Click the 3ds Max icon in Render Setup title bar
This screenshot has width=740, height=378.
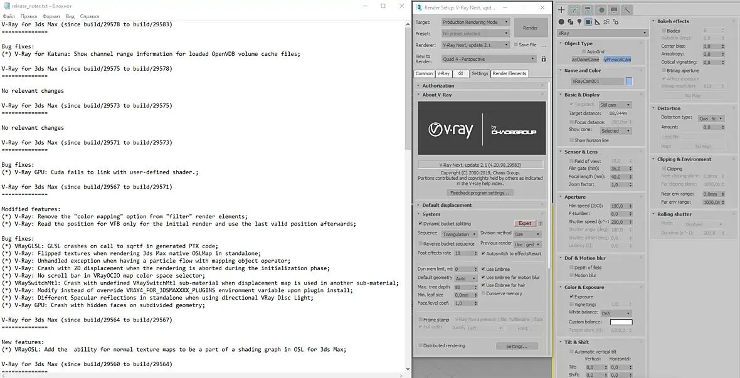coord(419,8)
